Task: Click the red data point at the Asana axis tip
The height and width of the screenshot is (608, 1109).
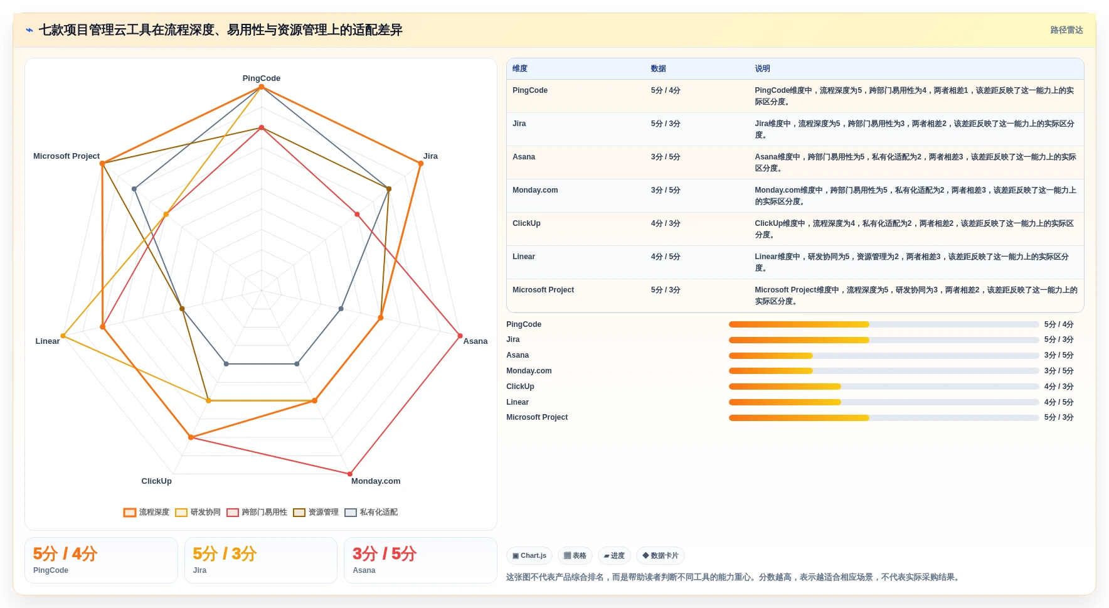Action: (x=460, y=336)
